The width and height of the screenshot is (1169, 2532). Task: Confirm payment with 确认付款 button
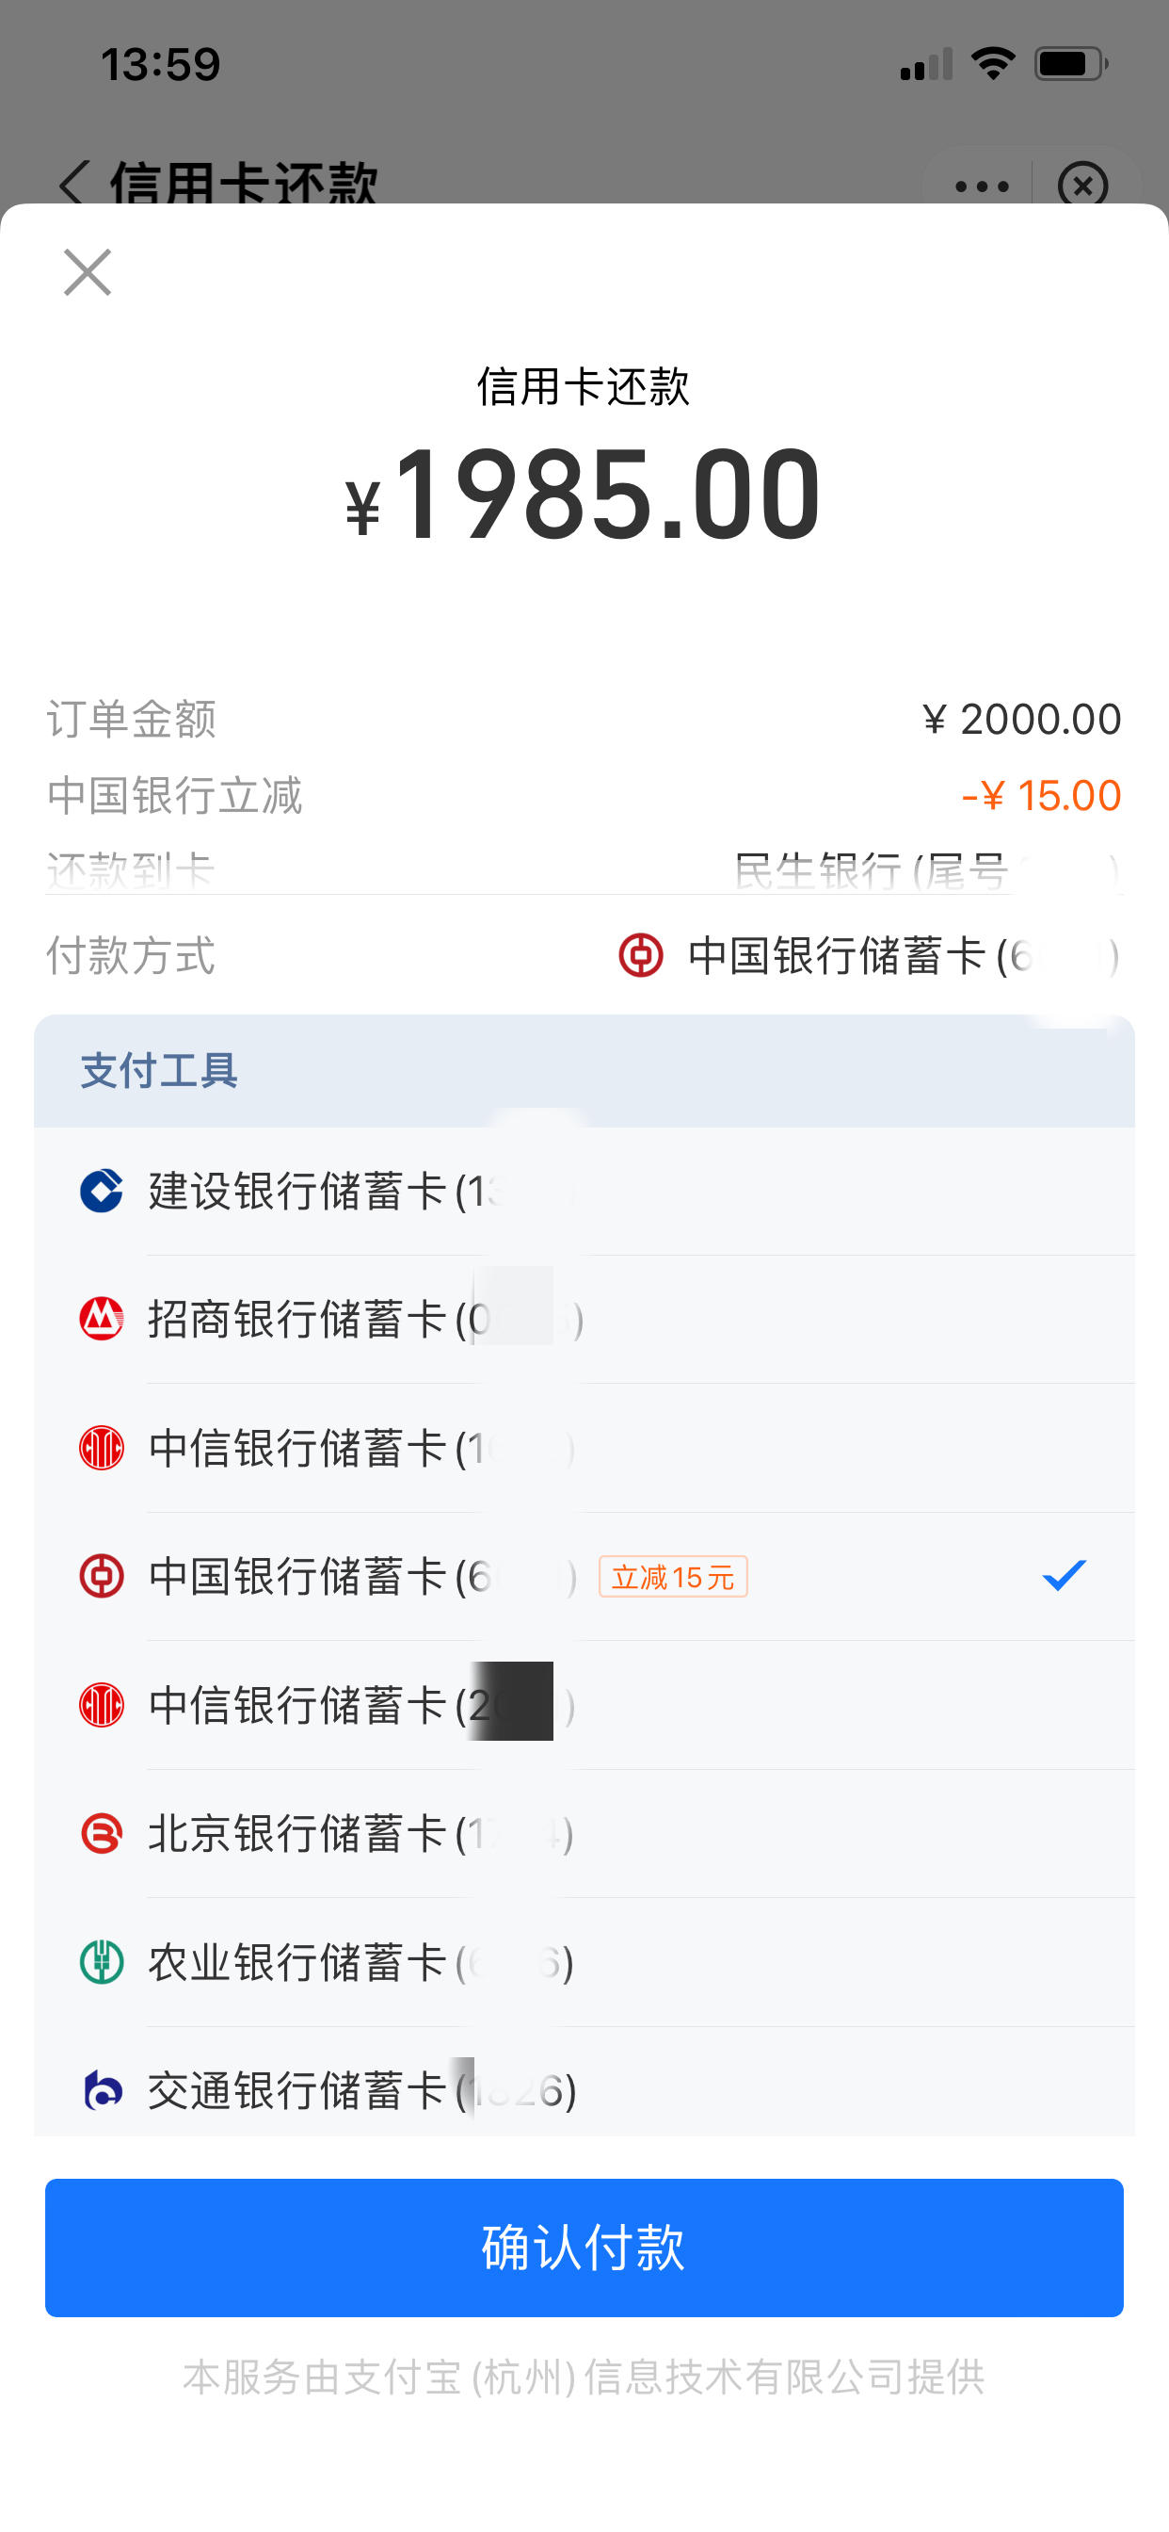tap(584, 2247)
